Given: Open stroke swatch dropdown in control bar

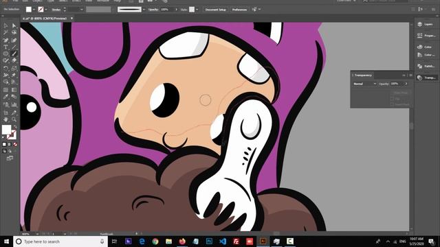Looking at the screenshot, I should tap(46, 10).
